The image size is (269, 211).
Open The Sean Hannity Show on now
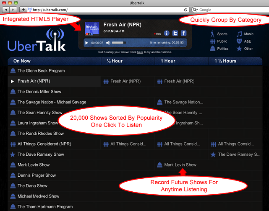40,113
